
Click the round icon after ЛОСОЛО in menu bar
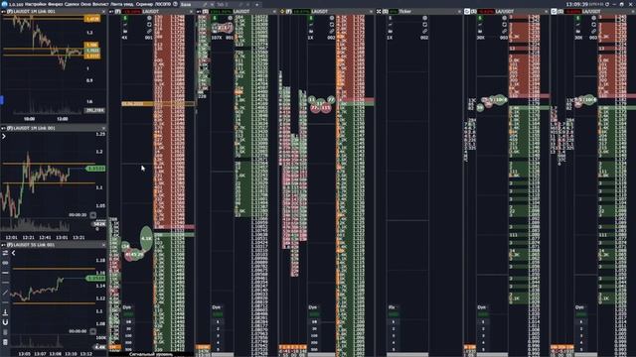click(x=175, y=4)
